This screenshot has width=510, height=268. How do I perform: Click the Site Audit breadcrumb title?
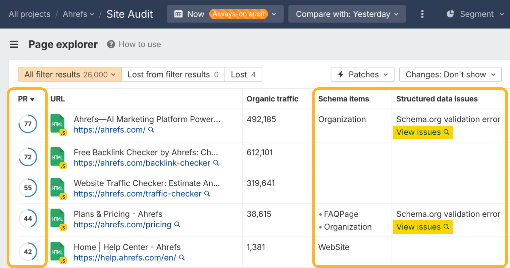[130, 14]
